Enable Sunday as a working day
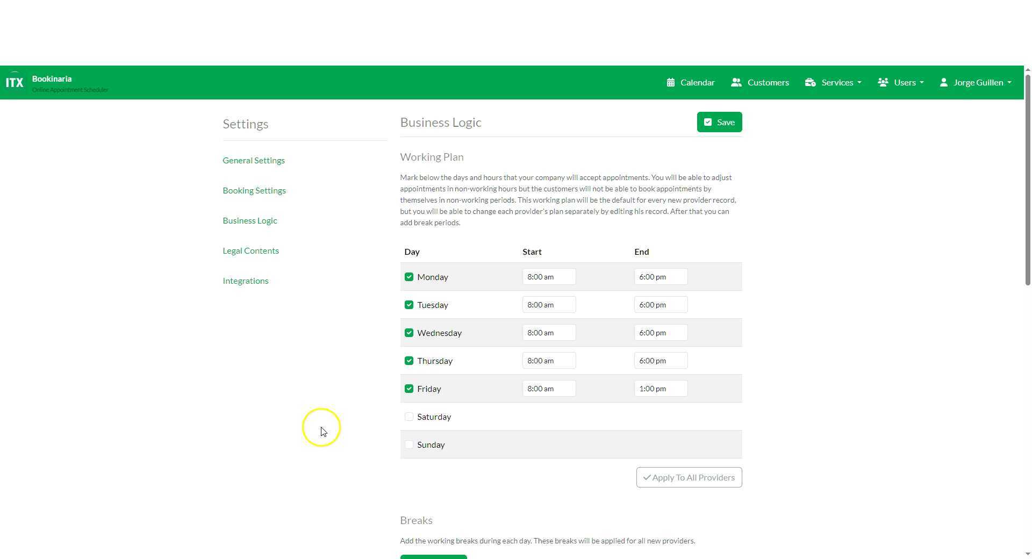 (x=409, y=445)
